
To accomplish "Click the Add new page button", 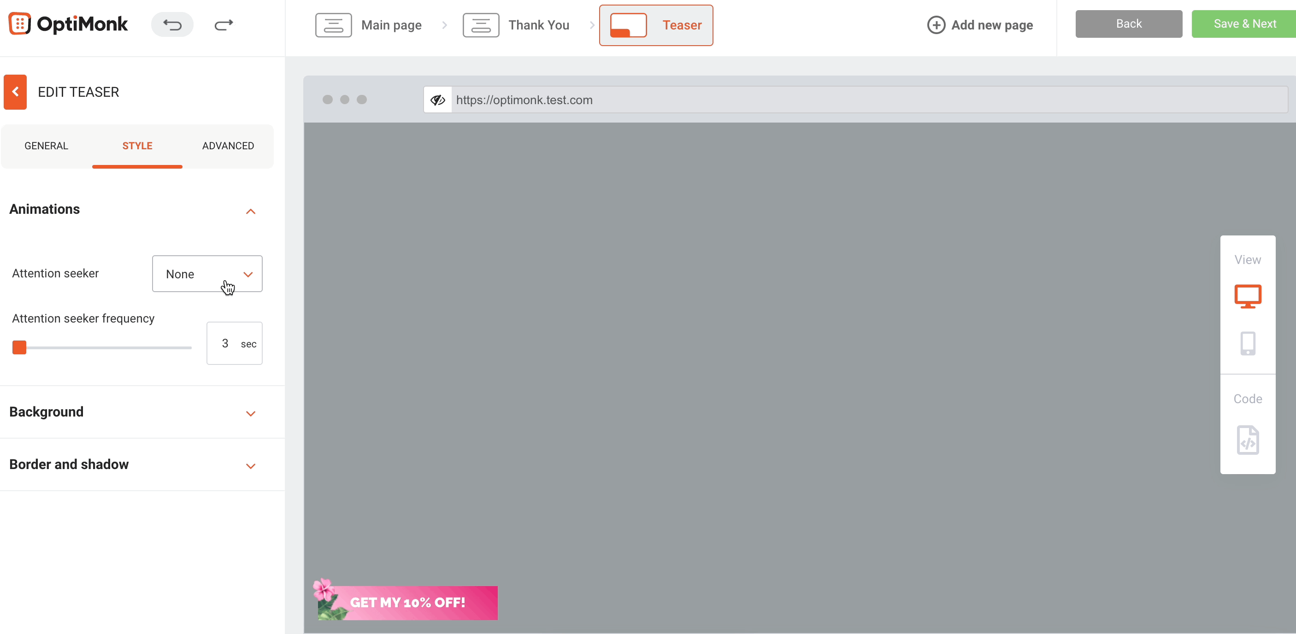I will click(x=980, y=25).
